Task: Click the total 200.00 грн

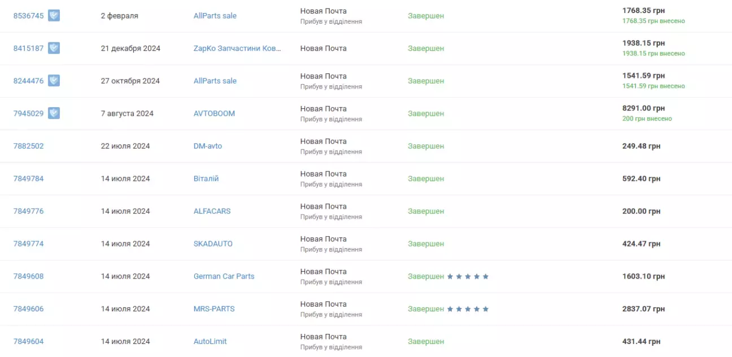Action: pyautogui.click(x=641, y=211)
